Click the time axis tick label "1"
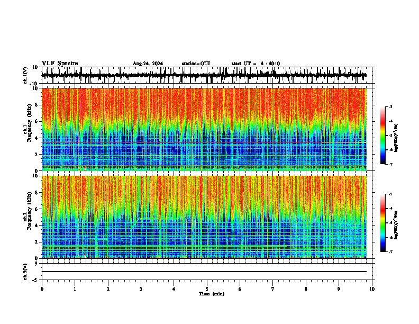This screenshot has height=324, width=419. click(75, 289)
